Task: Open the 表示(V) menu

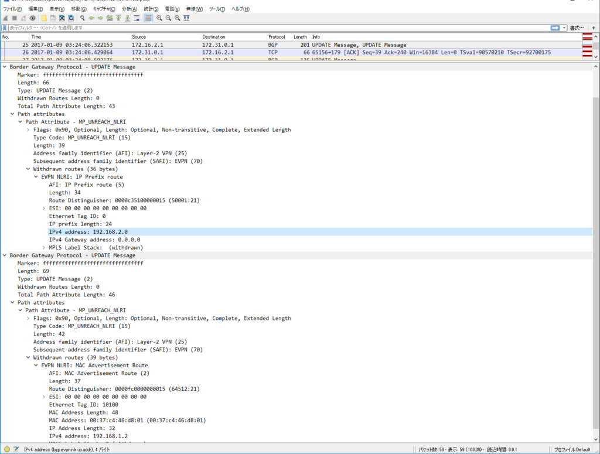Action: pyautogui.click(x=57, y=9)
